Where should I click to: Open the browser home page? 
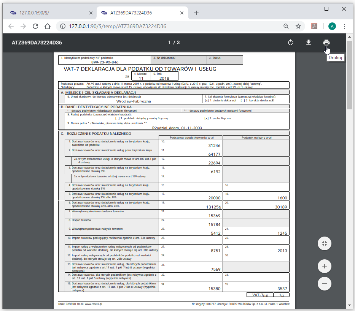click(48, 26)
